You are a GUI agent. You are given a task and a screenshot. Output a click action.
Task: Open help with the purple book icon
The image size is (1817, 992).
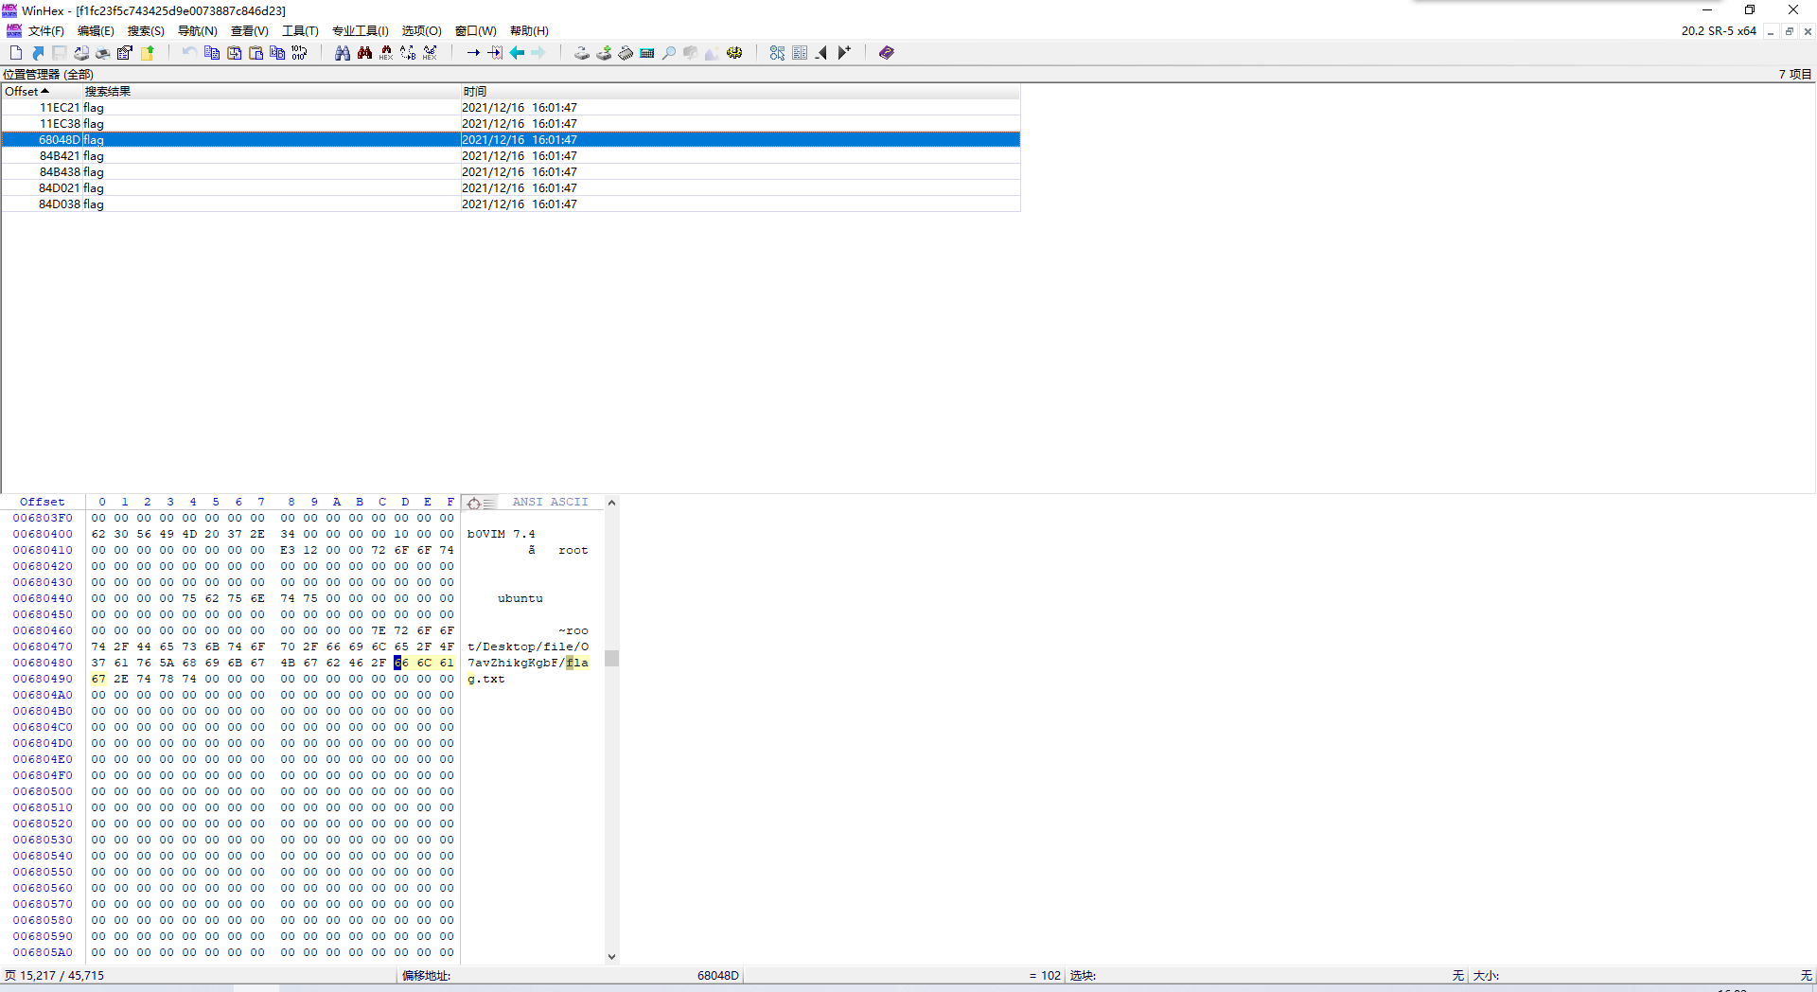click(887, 53)
